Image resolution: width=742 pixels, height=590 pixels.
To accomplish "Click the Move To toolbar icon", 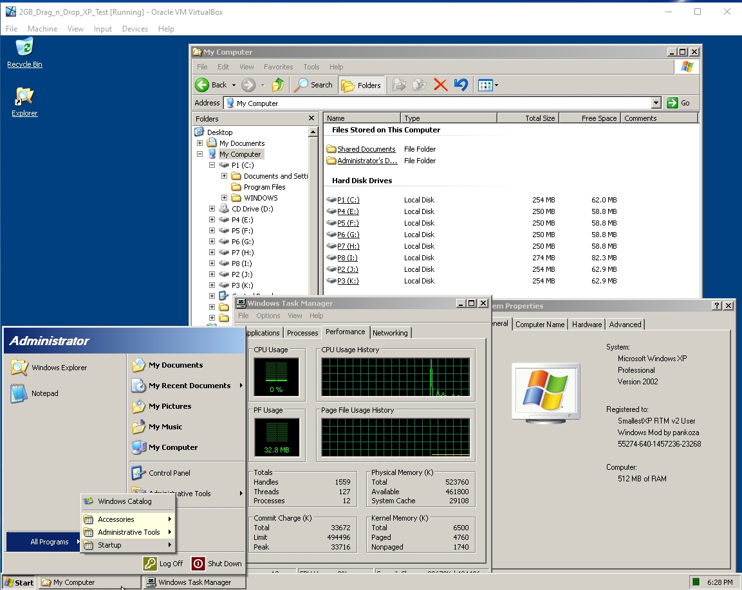I will pos(399,85).
